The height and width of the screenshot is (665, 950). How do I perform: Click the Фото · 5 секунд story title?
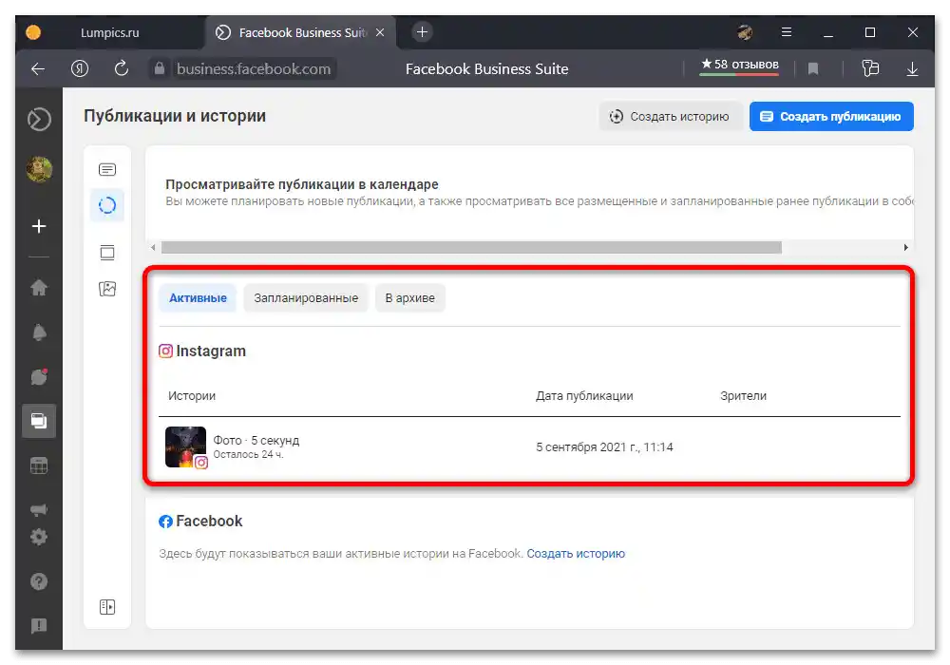click(x=256, y=440)
